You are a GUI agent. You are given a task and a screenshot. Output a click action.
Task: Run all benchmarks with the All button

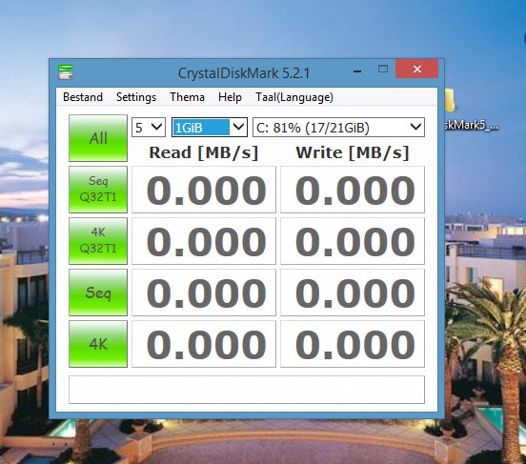pyautogui.click(x=98, y=138)
